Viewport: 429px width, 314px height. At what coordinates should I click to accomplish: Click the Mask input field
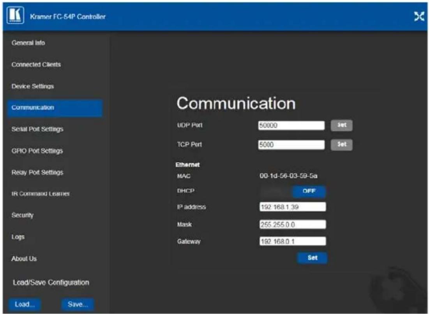point(293,224)
